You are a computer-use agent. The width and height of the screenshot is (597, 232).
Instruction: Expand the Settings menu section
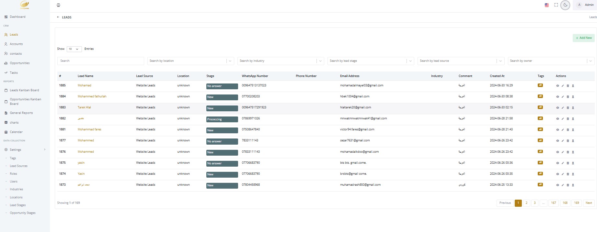pyautogui.click(x=25, y=150)
